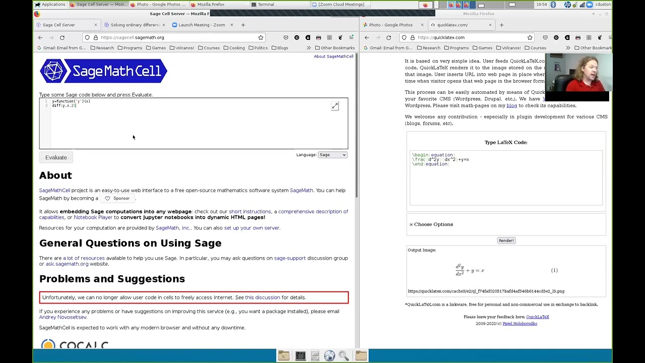Open Politics bookmarks folder
Image resolution: width=645 pixels, height=363 pixels.
258,48
